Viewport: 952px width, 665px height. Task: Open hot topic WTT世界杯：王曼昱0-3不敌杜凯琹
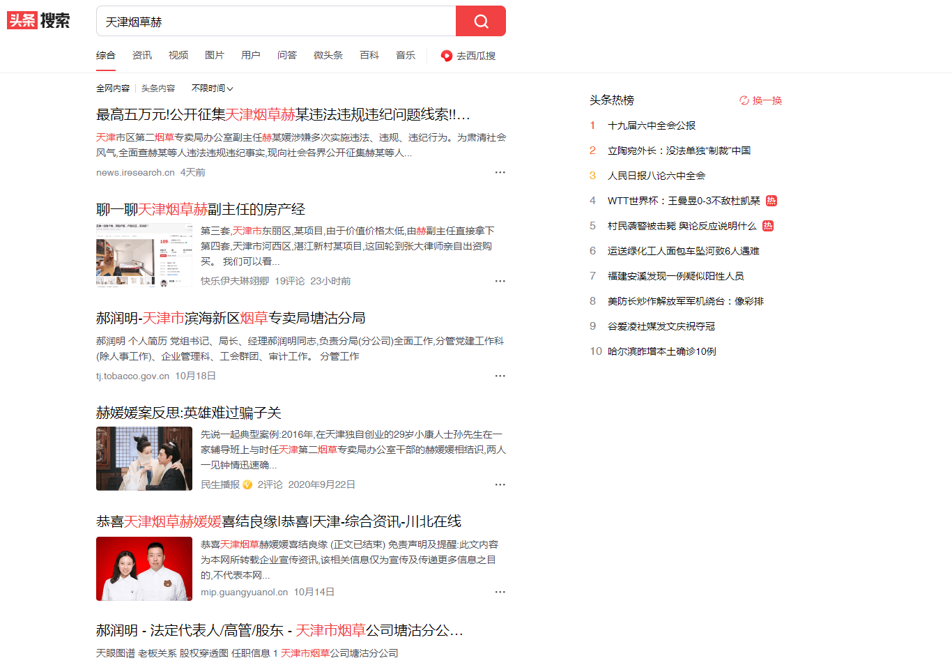pos(684,201)
